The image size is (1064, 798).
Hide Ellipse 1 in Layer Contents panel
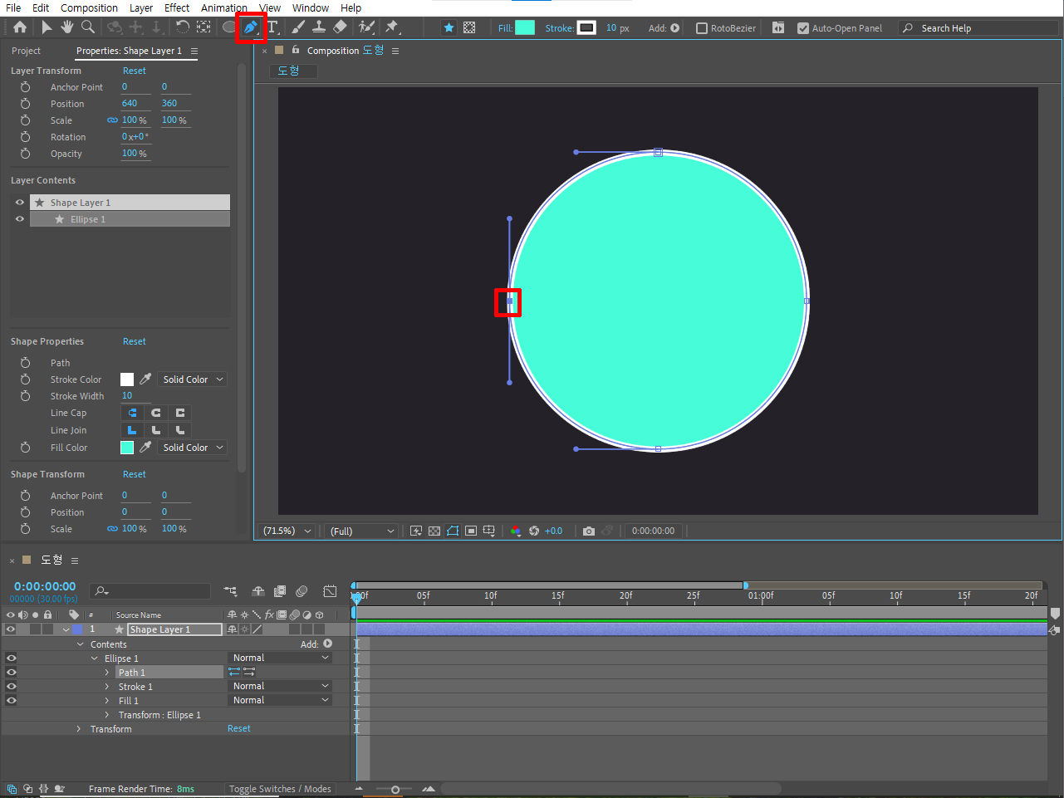click(20, 219)
